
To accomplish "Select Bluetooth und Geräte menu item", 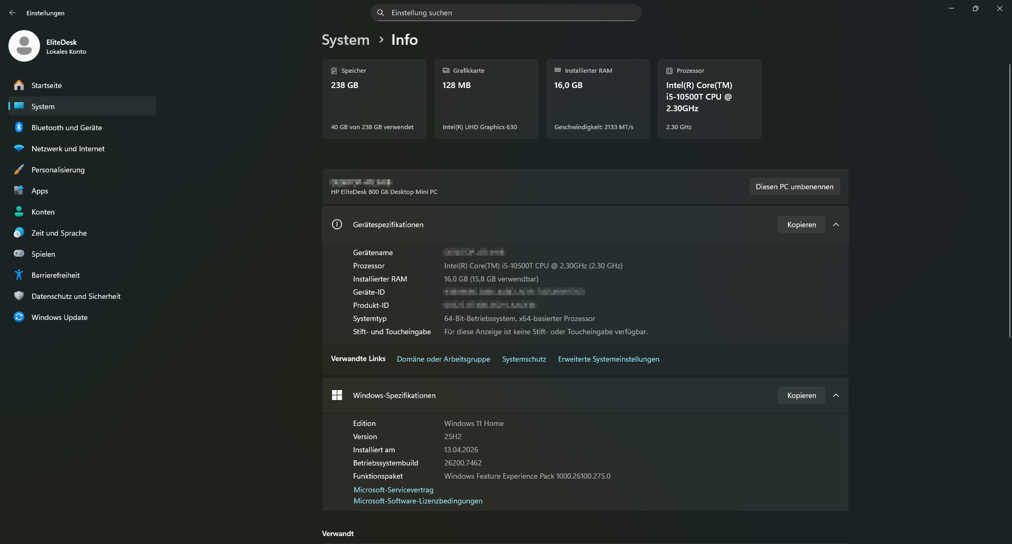I will point(82,127).
